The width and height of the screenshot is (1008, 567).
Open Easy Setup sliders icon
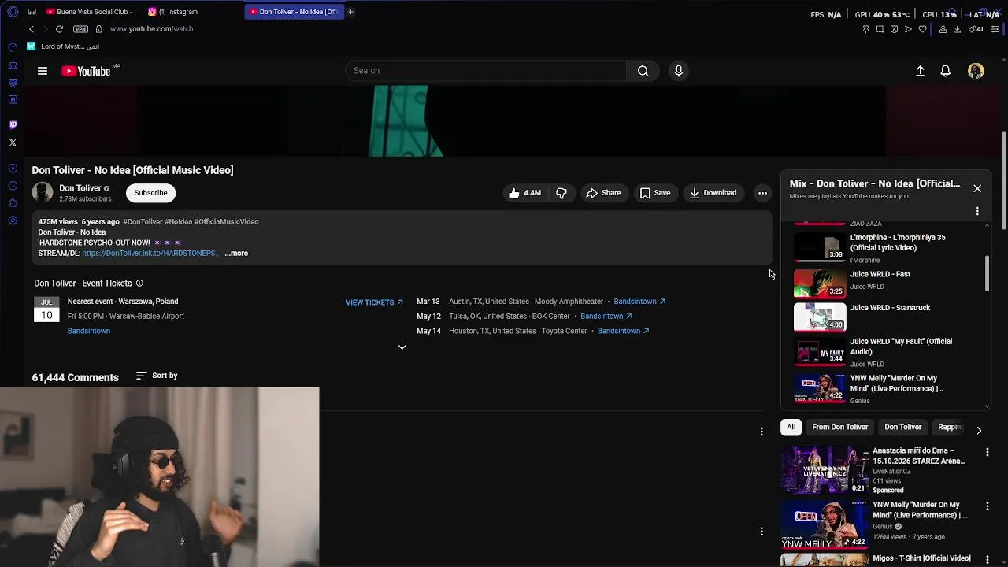click(x=995, y=29)
